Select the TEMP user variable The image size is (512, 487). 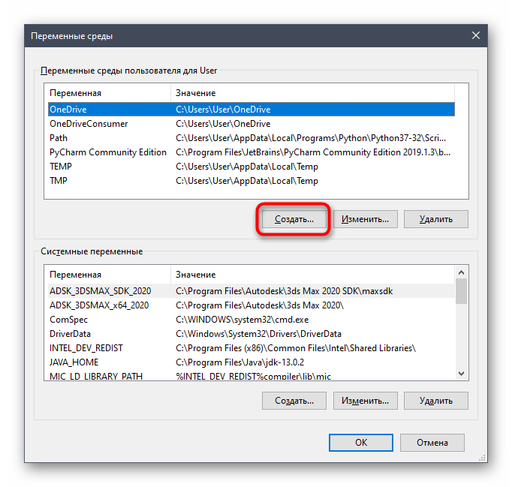61,167
